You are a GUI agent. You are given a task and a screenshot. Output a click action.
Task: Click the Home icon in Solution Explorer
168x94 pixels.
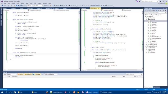click(x=149, y=10)
